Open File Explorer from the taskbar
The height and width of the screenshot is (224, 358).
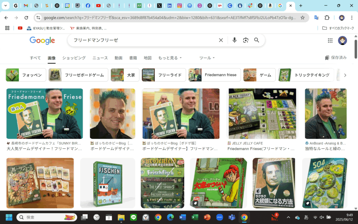coord(121,217)
